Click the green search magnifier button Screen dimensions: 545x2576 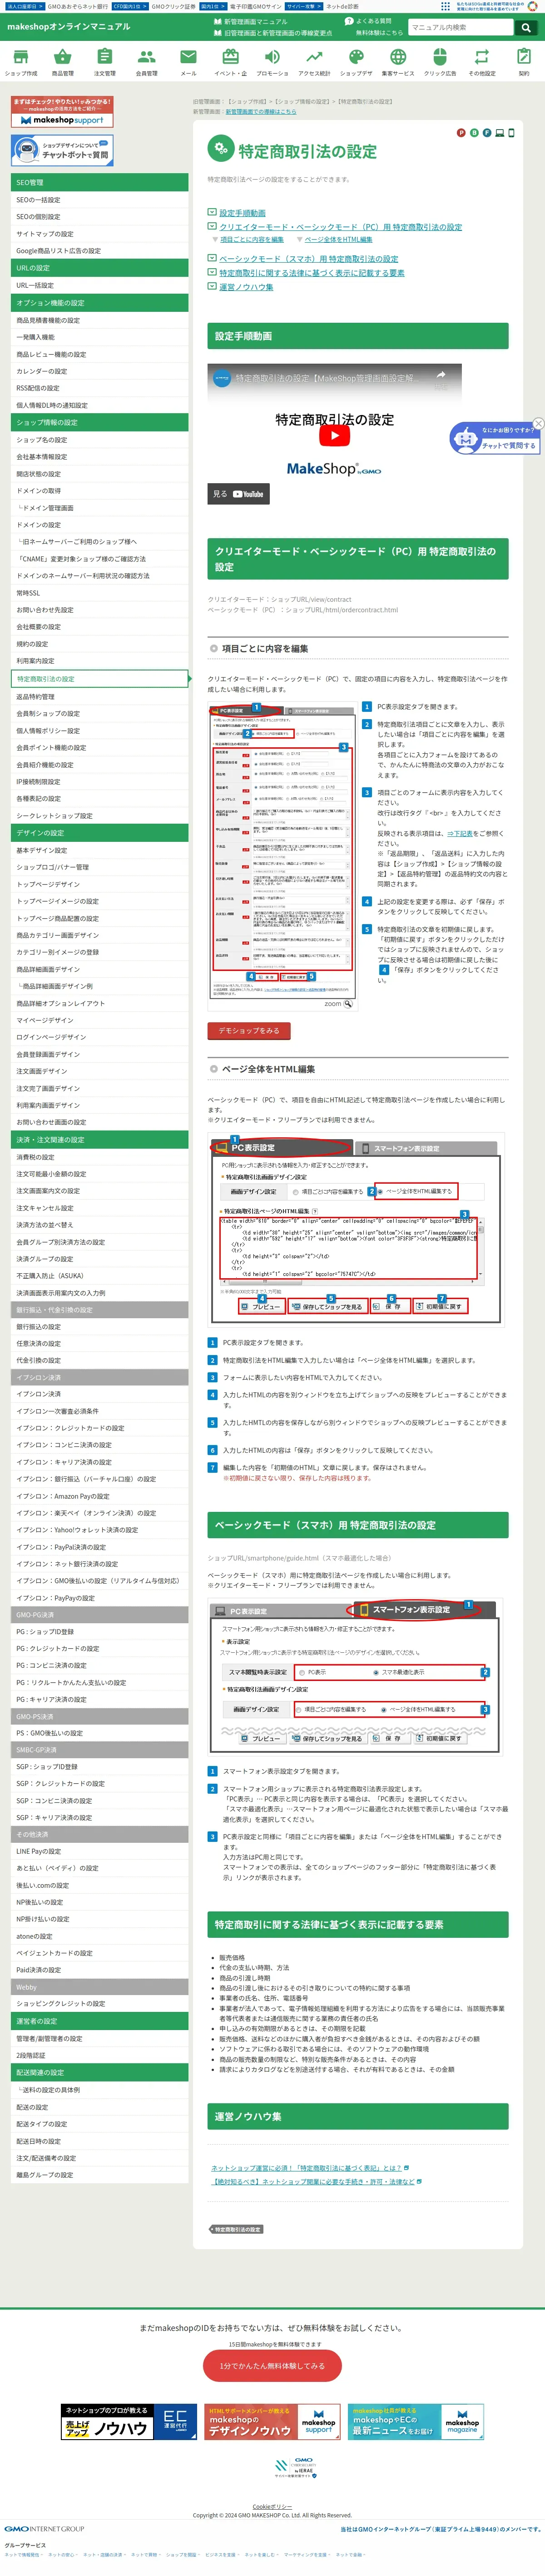pyautogui.click(x=526, y=28)
